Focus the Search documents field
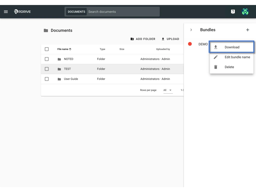256x192 pixels. [x=123, y=11]
